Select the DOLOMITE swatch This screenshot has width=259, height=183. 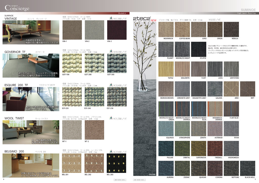(x=182, y=69)
